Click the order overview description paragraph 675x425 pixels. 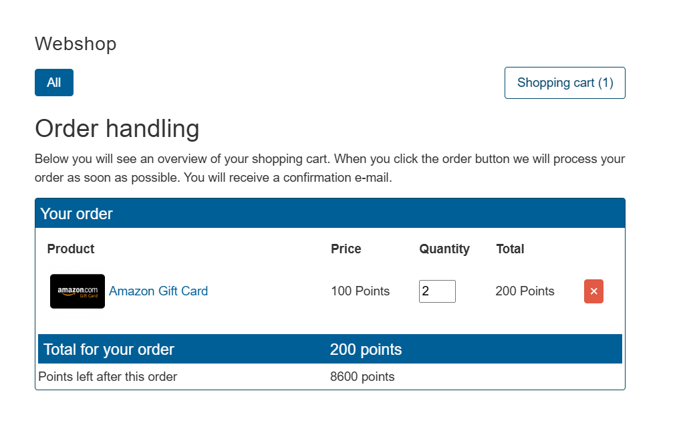coord(329,169)
